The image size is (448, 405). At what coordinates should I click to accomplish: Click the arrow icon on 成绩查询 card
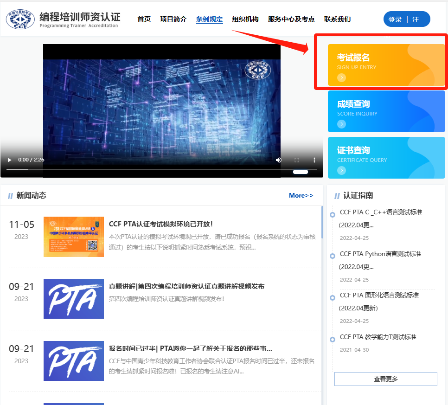(342, 124)
